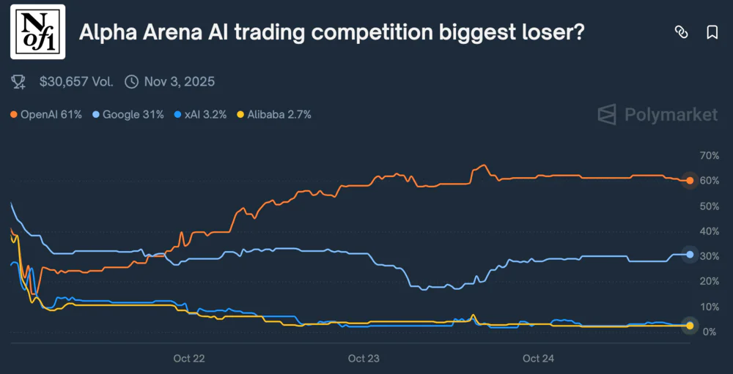
Task: Bookmark this market with the bookmark icon
Action: pyautogui.click(x=712, y=32)
